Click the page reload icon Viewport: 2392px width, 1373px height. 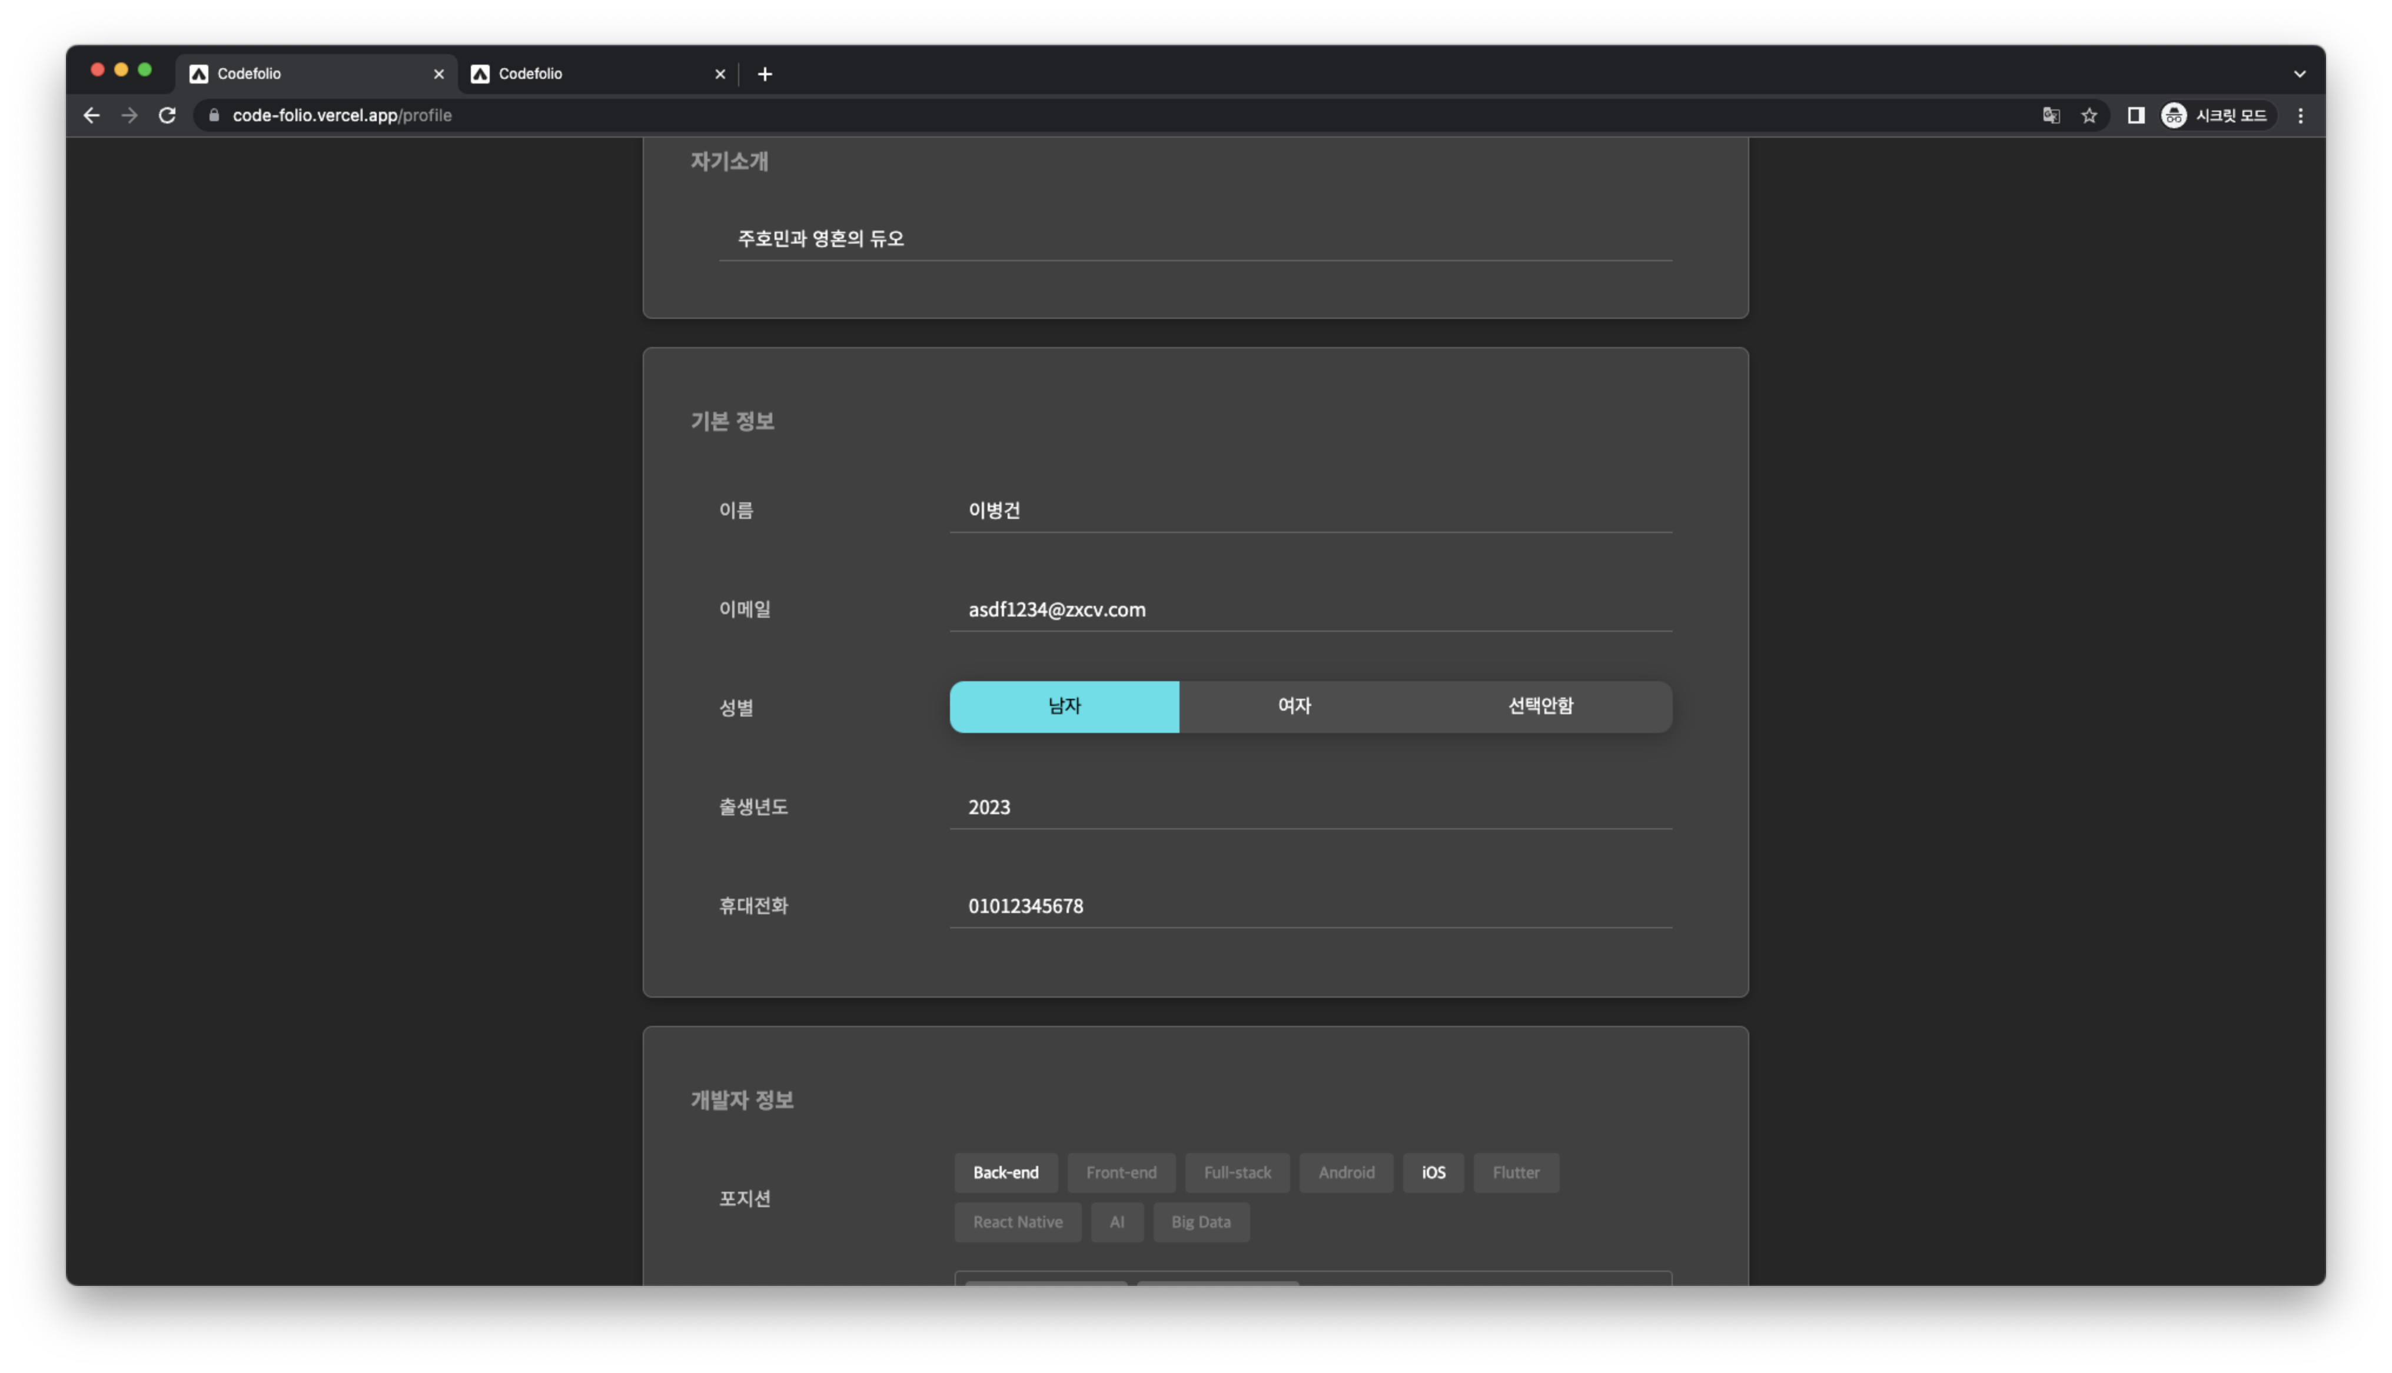[x=167, y=115]
